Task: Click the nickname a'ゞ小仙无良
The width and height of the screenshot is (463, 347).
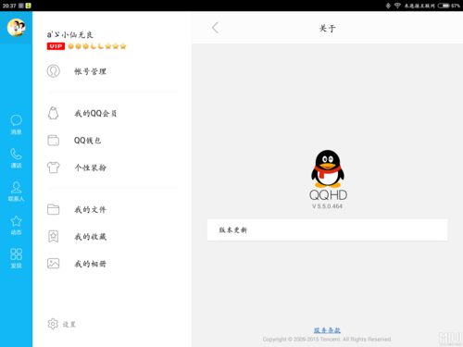Action: 70,34
